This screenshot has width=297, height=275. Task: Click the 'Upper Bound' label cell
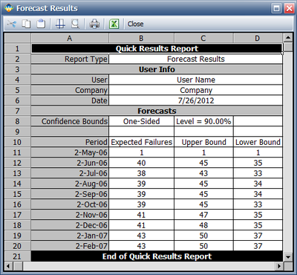[203, 142]
